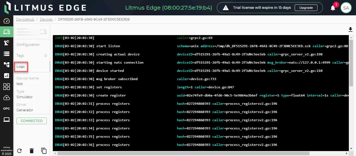
Task: Open the Applications grid icon in sidebar
Action: tap(7, 87)
